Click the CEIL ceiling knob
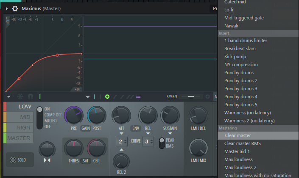 pyautogui.click(x=97, y=148)
